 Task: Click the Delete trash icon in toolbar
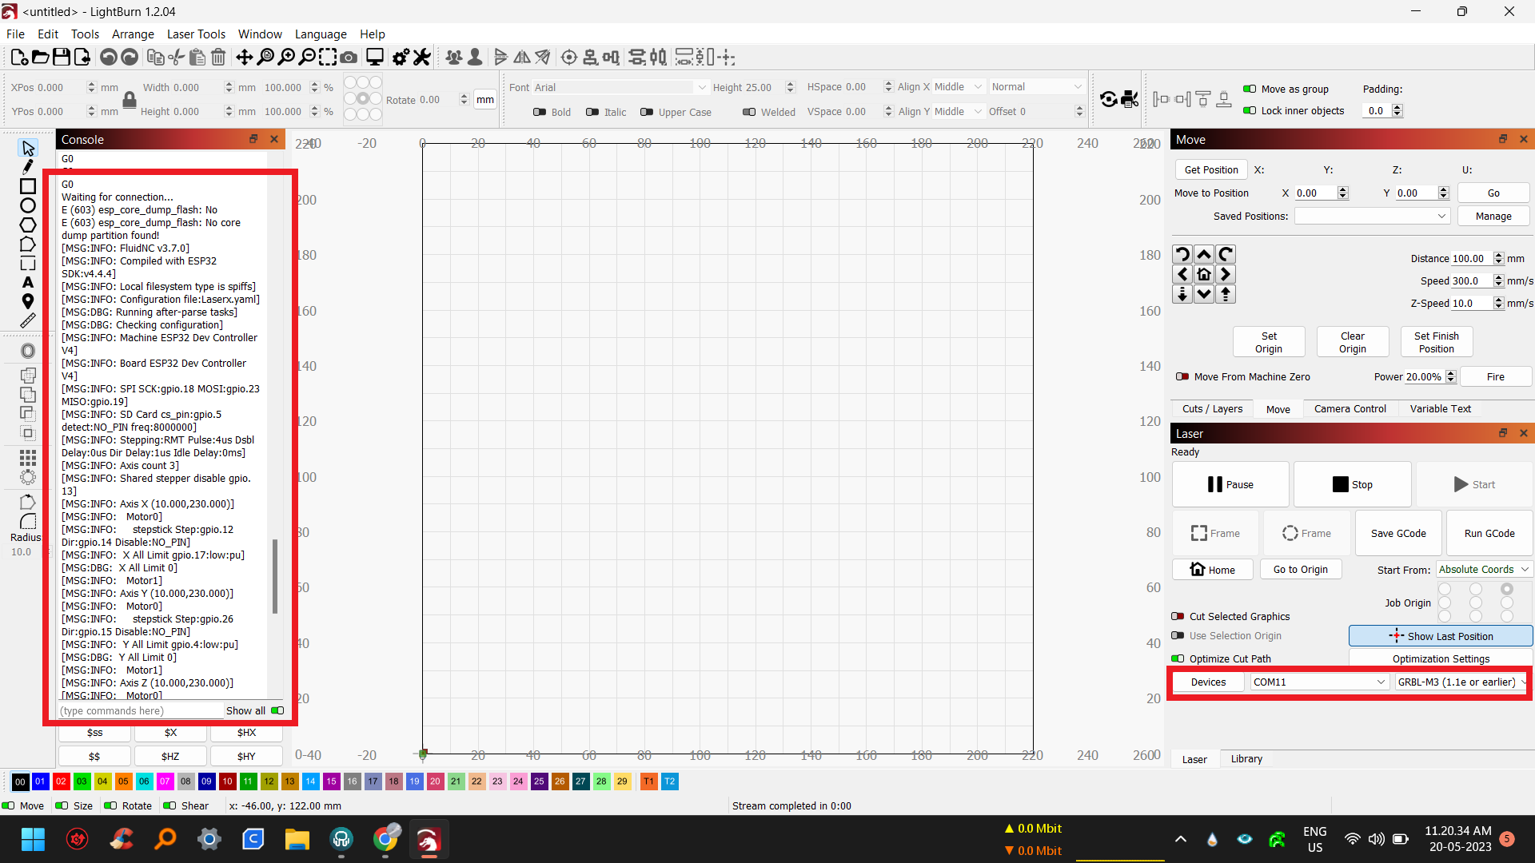tap(218, 58)
